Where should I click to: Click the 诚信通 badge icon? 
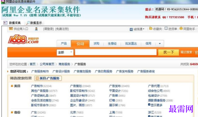pos(131,29)
